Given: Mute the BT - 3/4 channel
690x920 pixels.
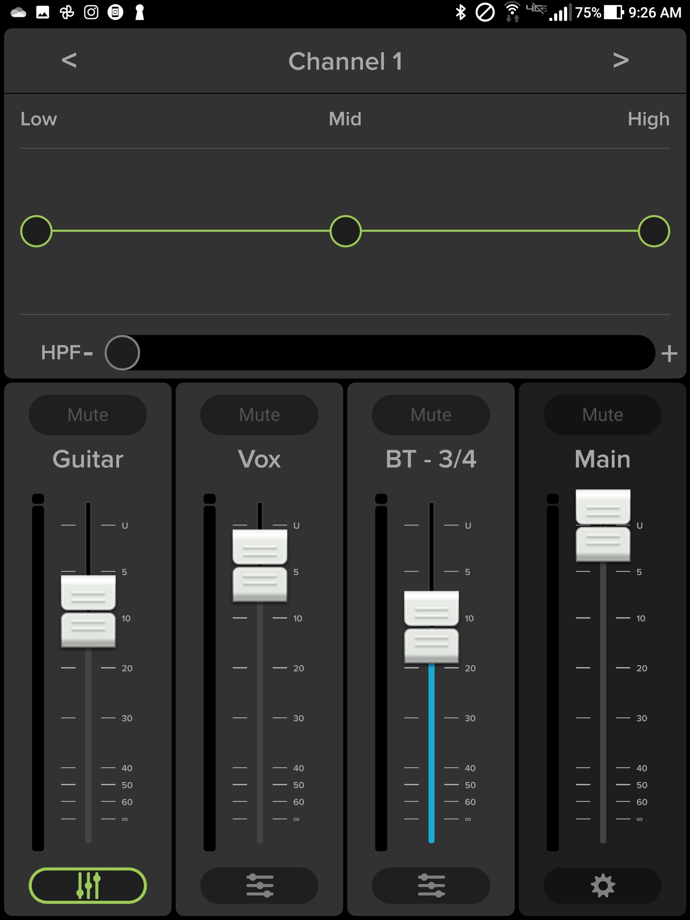Looking at the screenshot, I should click(431, 415).
